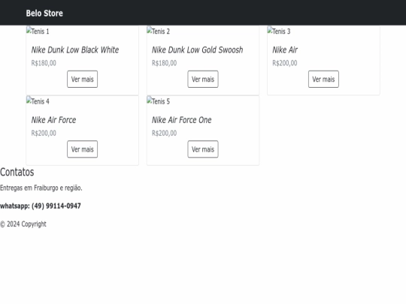The width and height of the screenshot is (406, 304).
Task: Open Ver mais for Nike Dunk Low Gold Swoosh
Action: tap(203, 79)
